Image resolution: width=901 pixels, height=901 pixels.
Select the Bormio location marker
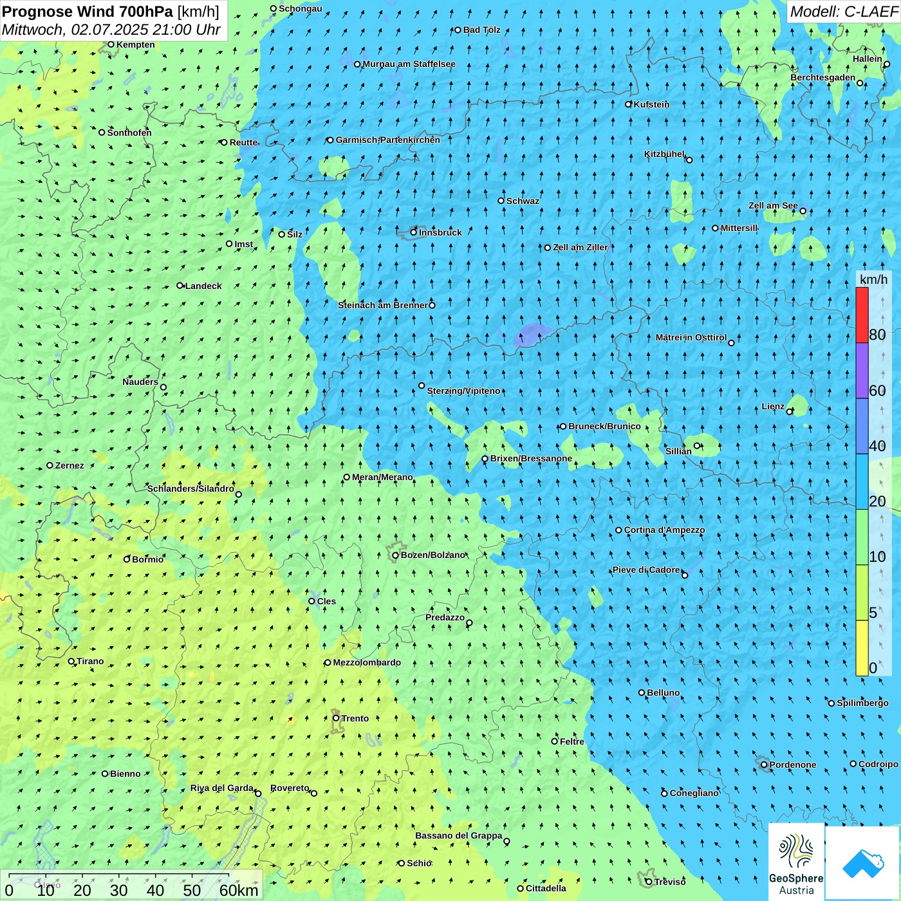point(127,559)
